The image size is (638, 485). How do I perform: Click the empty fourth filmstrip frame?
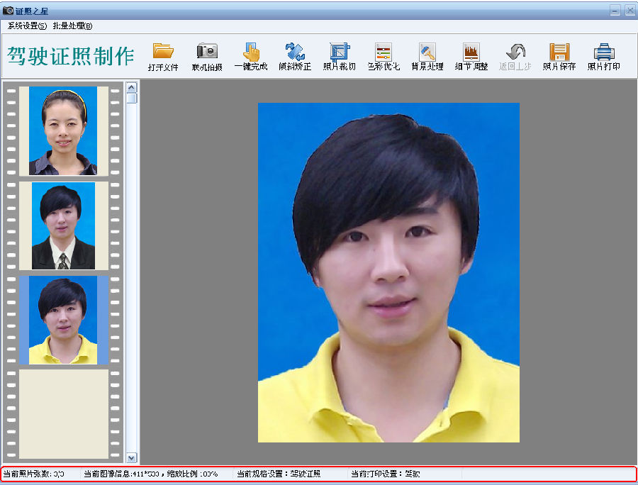coord(63,413)
